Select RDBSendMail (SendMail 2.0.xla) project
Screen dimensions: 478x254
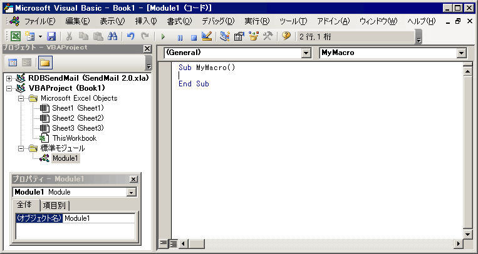click(88, 78)
